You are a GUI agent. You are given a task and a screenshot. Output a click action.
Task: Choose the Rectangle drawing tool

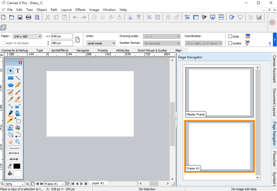(11, 78)
